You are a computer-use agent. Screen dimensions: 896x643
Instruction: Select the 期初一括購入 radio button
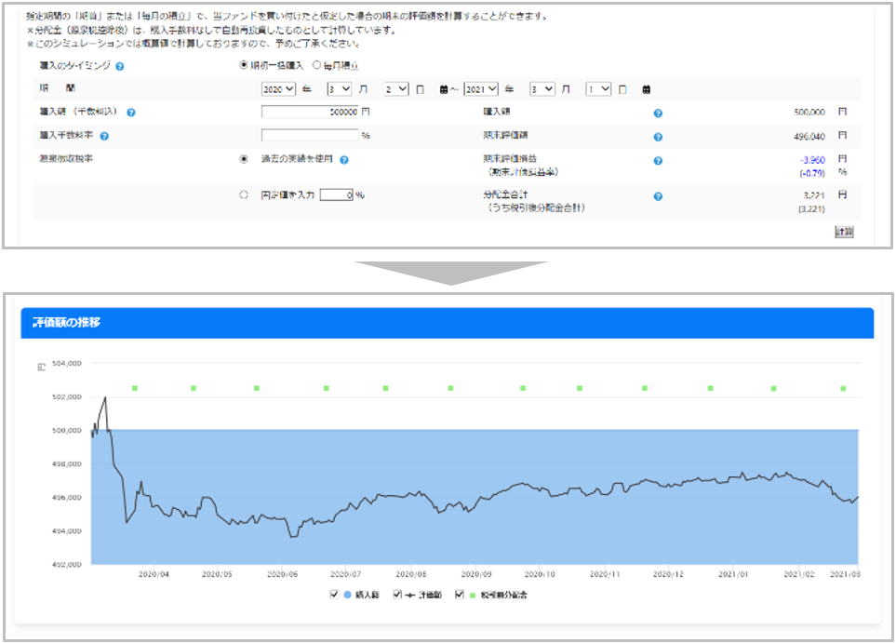tap(244, 65)
